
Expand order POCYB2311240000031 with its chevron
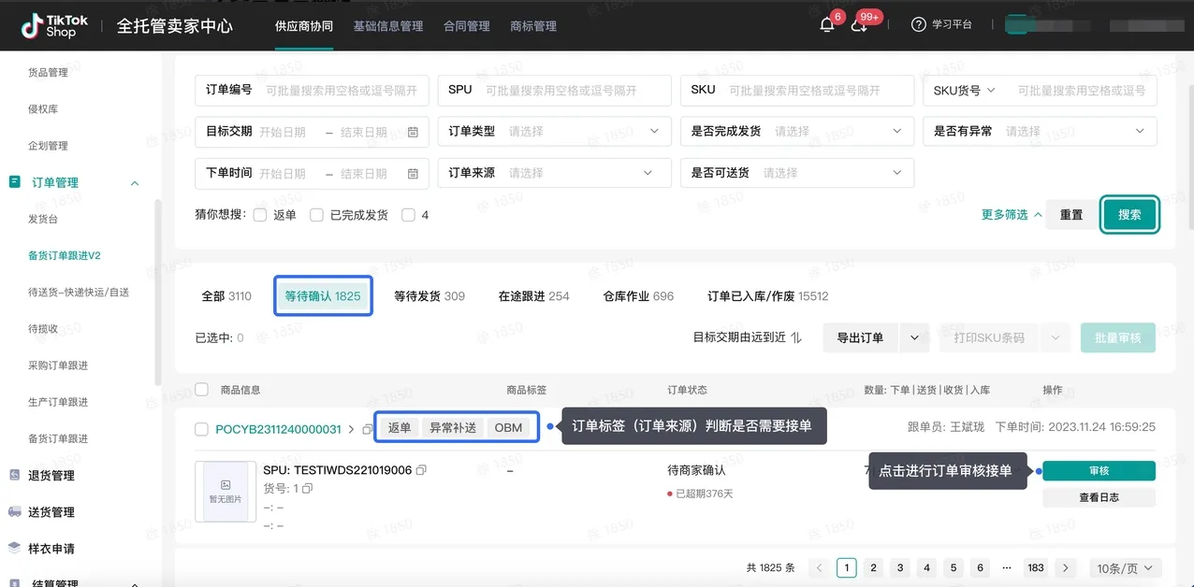click(352, 429)
